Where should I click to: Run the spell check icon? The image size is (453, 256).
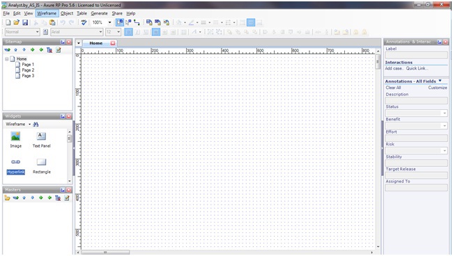pyautogui.click(x=84, y=22)
